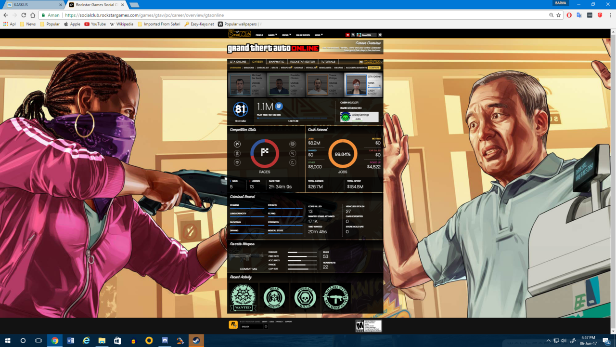
Task: Open the Social Club logo home
Action: [239, 34]
